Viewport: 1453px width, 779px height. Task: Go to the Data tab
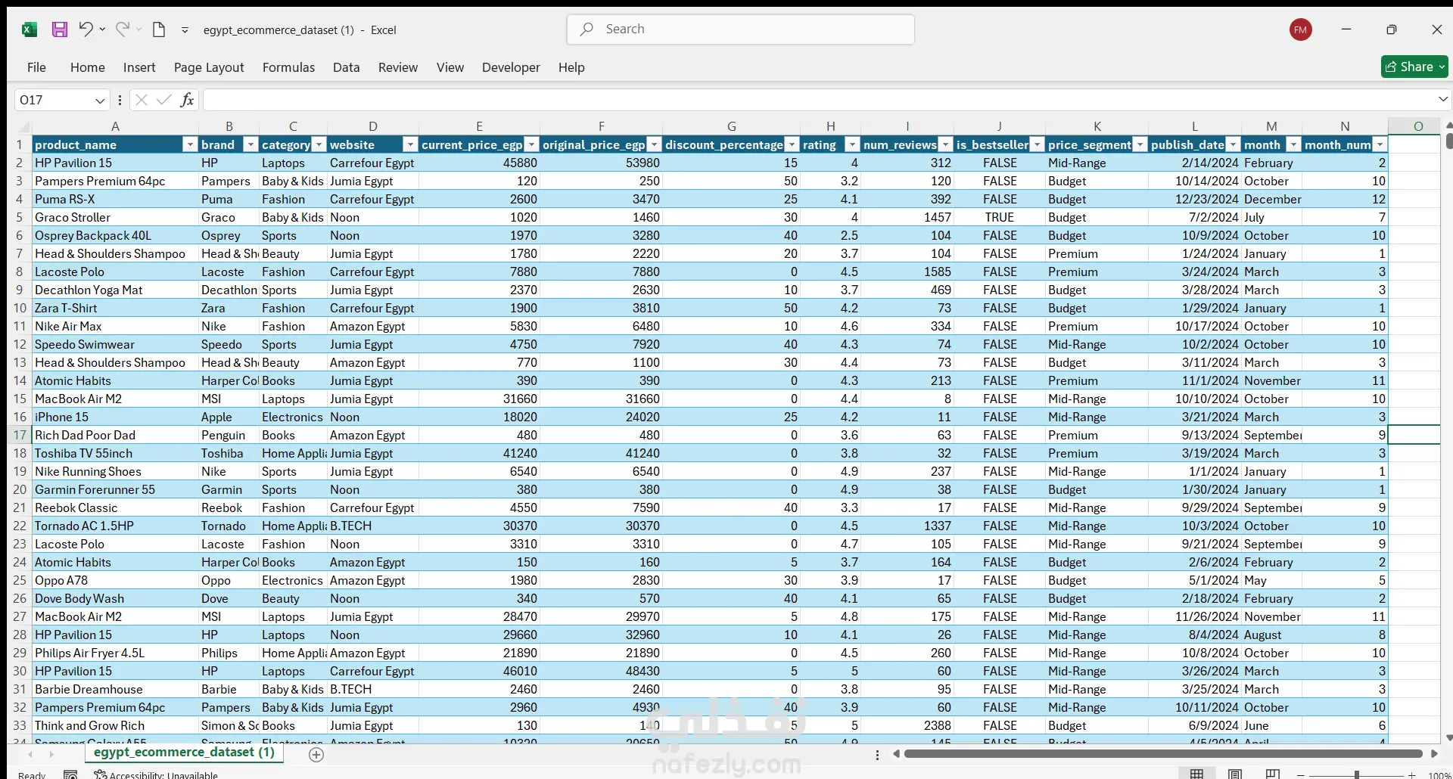point(347,67)
